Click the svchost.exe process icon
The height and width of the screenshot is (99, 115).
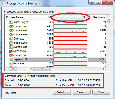point(11,47)
